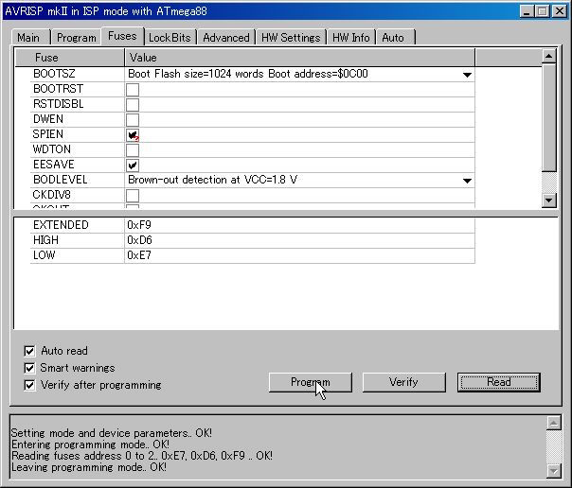Open the HW Settings tab
Screen dimensions: 572x488
coord(291,38)
